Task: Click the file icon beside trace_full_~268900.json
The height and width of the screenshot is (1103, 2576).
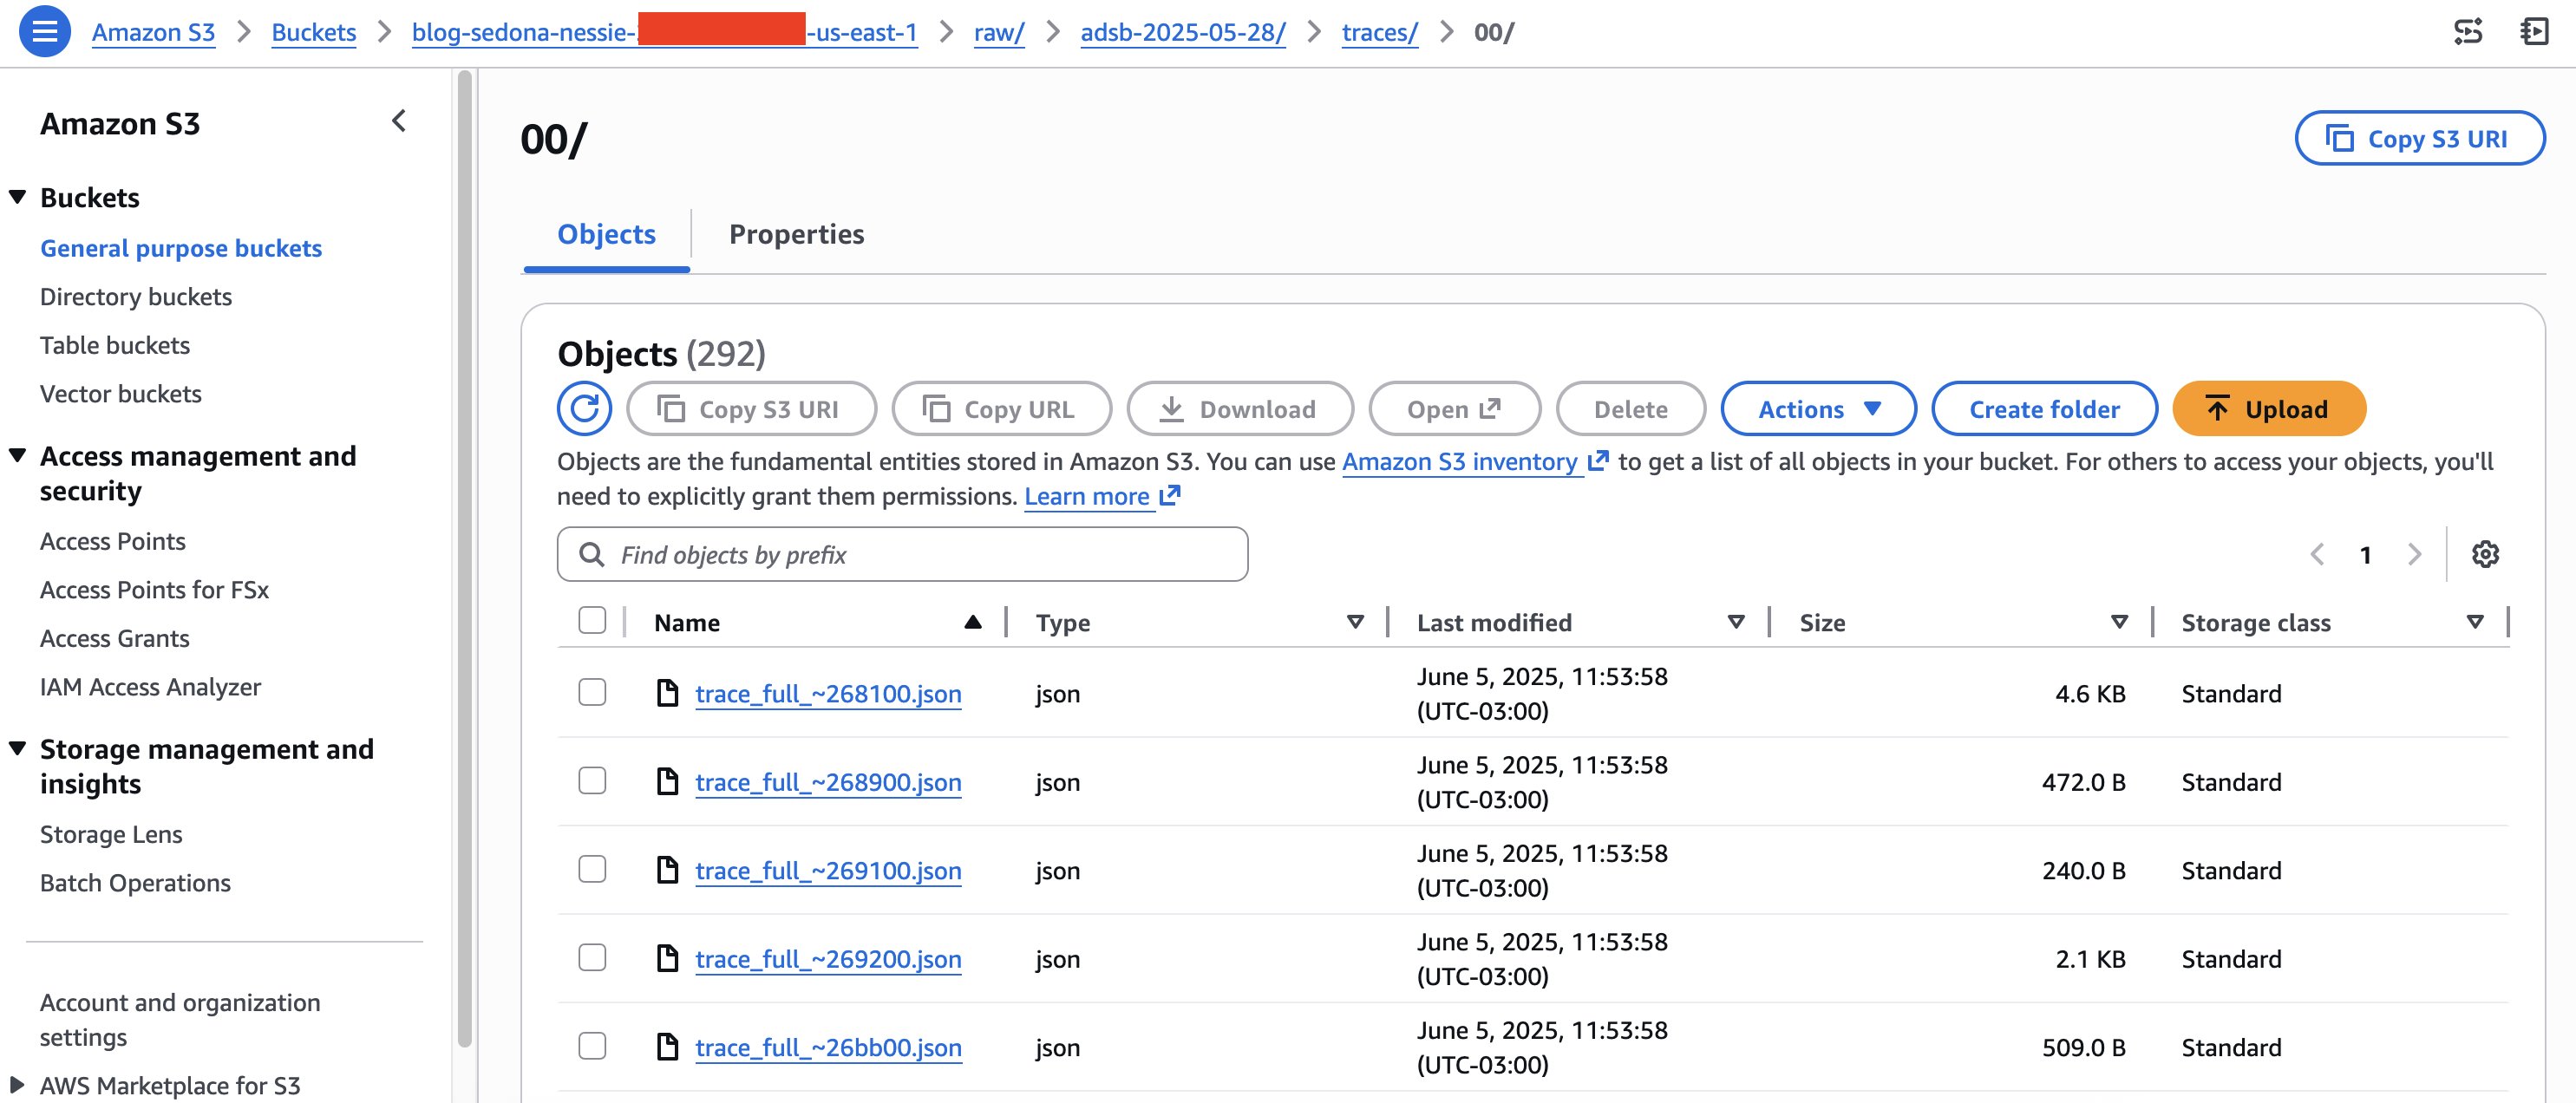Action: (x=668, y=782)
